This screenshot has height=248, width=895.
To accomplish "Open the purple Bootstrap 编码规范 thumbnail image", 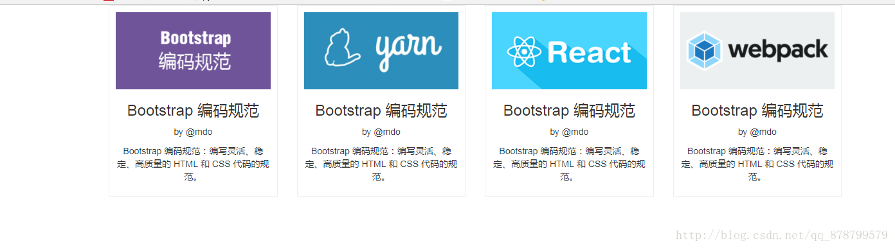I will point(193,51).
